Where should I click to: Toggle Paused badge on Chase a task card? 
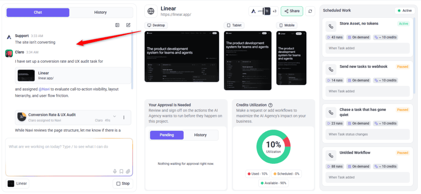(x=403, y=110)
